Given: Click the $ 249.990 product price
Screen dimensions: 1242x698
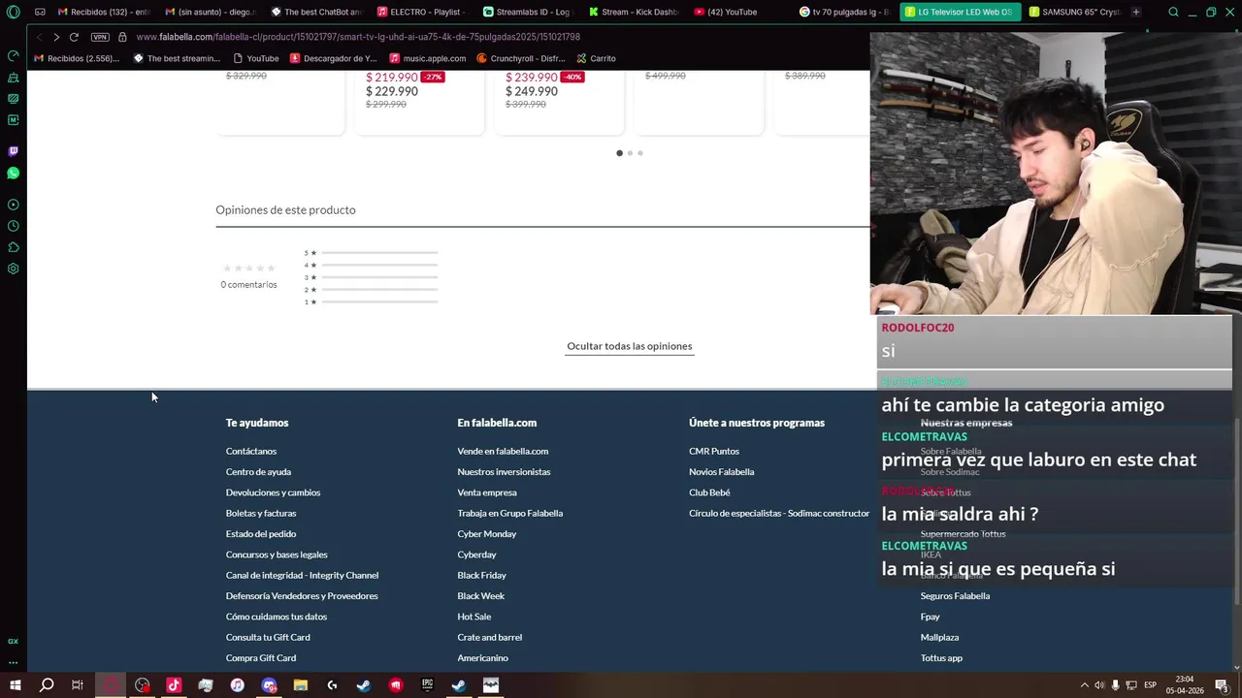Looking at the screenshot, I should [x=532, y=91].
